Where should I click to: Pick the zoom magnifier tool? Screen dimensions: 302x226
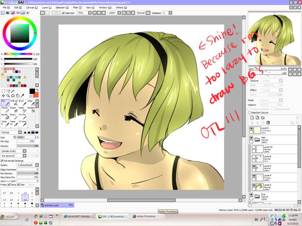pos(8,96)
